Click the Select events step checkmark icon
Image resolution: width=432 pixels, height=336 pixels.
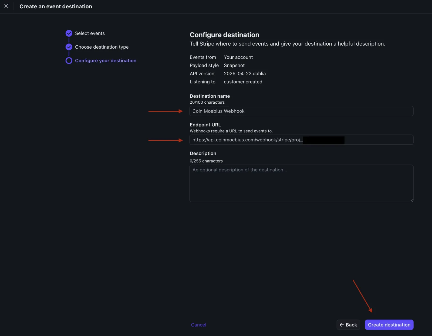(69, 33)
